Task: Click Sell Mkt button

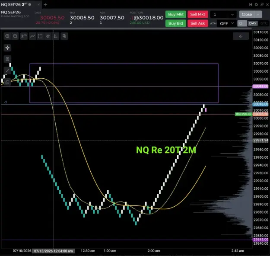Action: coord(198,14)
